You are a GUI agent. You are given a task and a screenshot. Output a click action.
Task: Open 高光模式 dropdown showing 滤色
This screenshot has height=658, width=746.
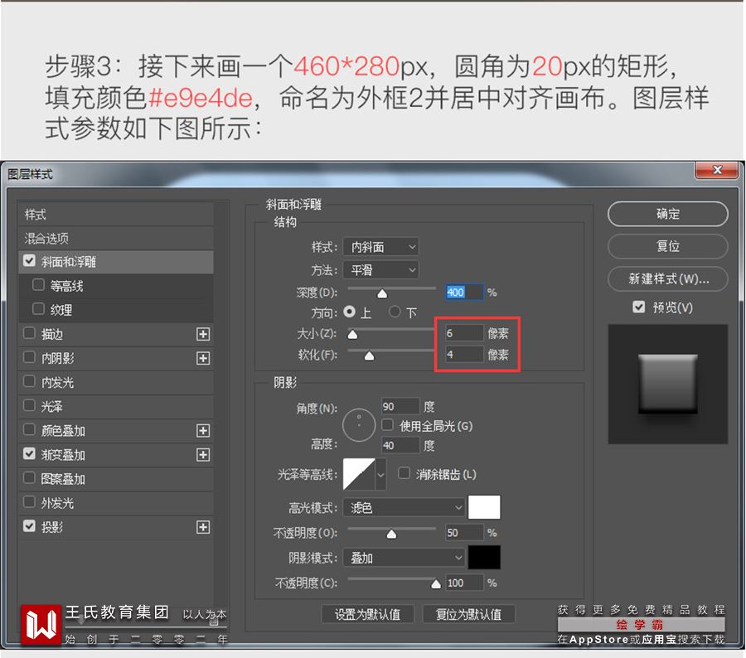click(x=404, y=508)
